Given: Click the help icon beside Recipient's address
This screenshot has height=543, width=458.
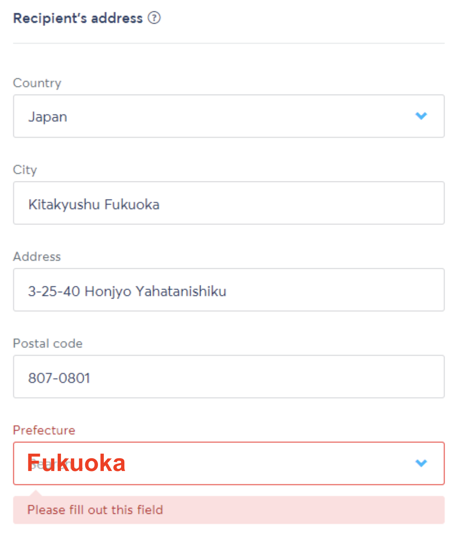Looking at the screenshot, I should (154, 18).
